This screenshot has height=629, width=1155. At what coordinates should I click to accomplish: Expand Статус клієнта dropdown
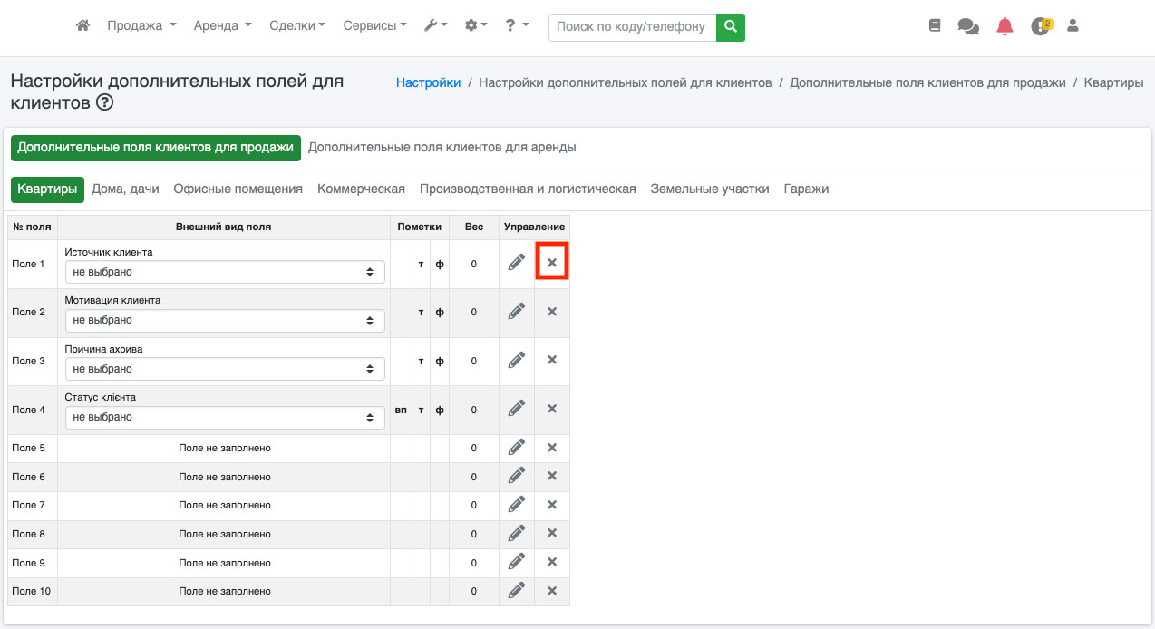(225, 417)
